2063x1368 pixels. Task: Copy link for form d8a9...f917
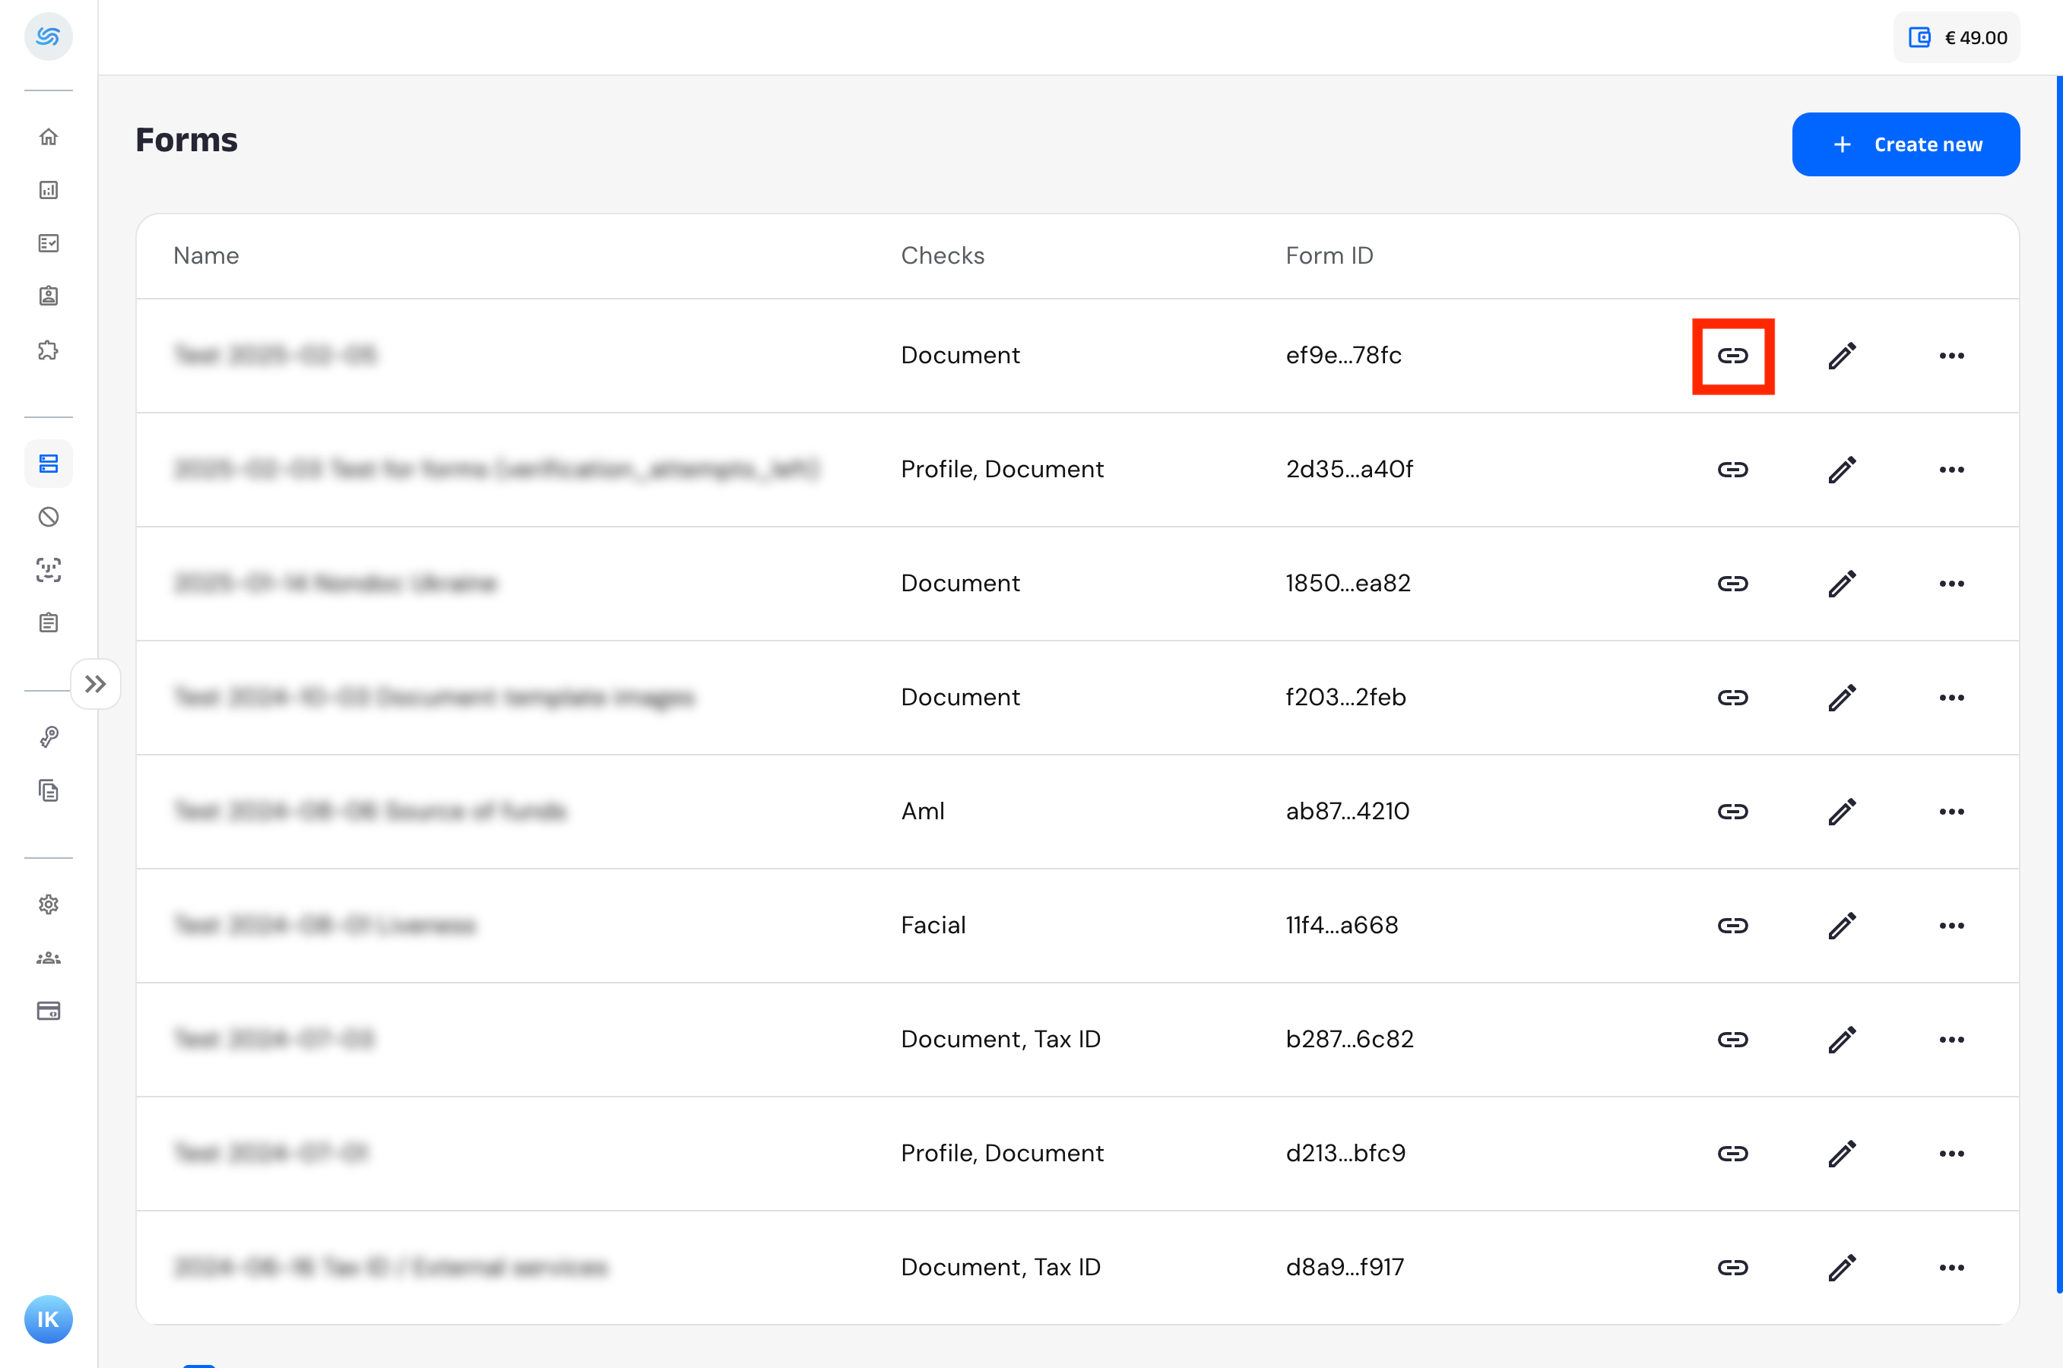(1733, 1268)
